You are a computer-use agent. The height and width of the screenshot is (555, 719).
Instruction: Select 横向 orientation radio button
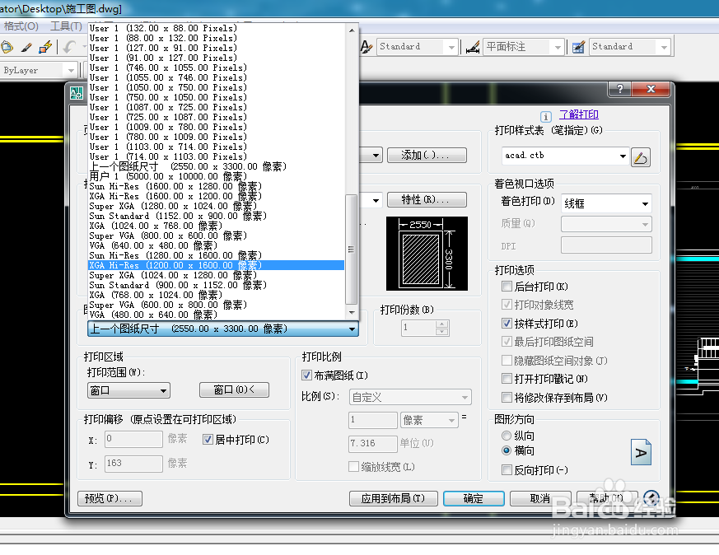click(507, 450)
